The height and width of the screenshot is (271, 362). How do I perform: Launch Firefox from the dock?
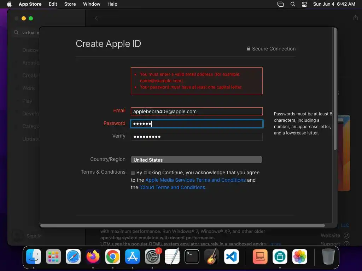[x=93, y=257]
